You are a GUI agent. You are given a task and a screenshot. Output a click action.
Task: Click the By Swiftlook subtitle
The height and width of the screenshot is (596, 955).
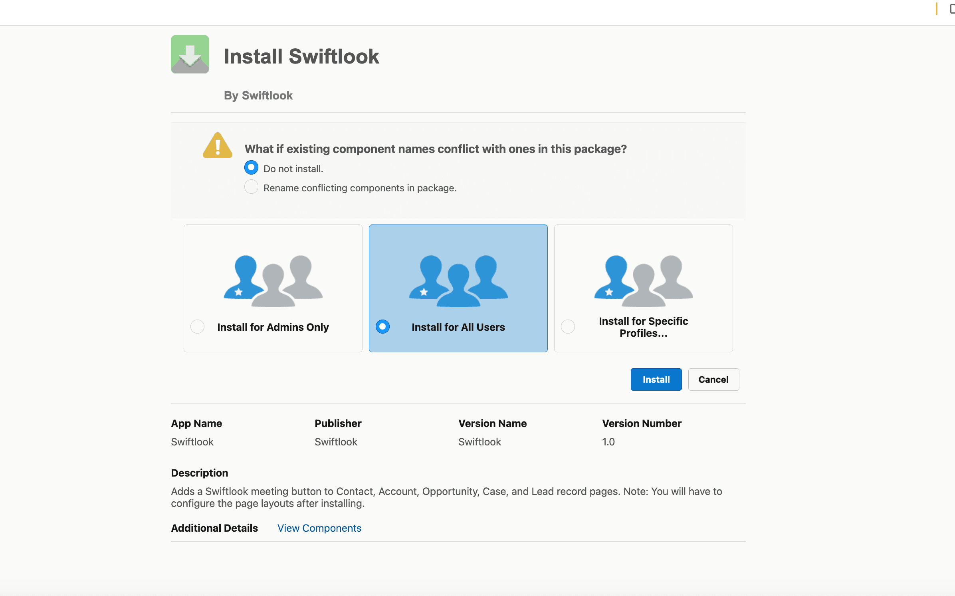258,95
